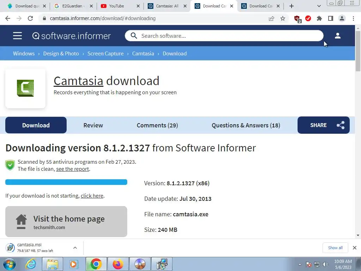Open the Extensions puzzle piece menu

coord(319,18)
